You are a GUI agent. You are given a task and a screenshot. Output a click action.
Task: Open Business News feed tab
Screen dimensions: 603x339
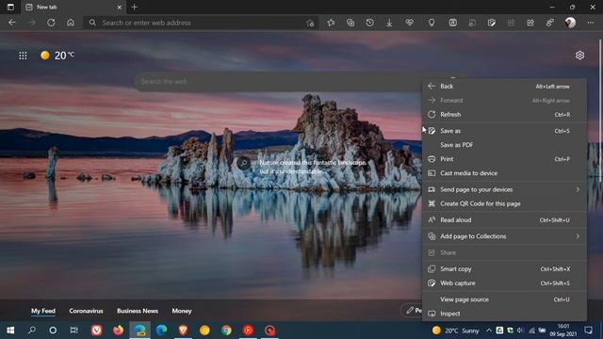[138, 311]
